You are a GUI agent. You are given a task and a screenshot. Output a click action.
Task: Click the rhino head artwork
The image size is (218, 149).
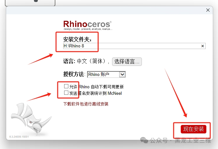31,118
